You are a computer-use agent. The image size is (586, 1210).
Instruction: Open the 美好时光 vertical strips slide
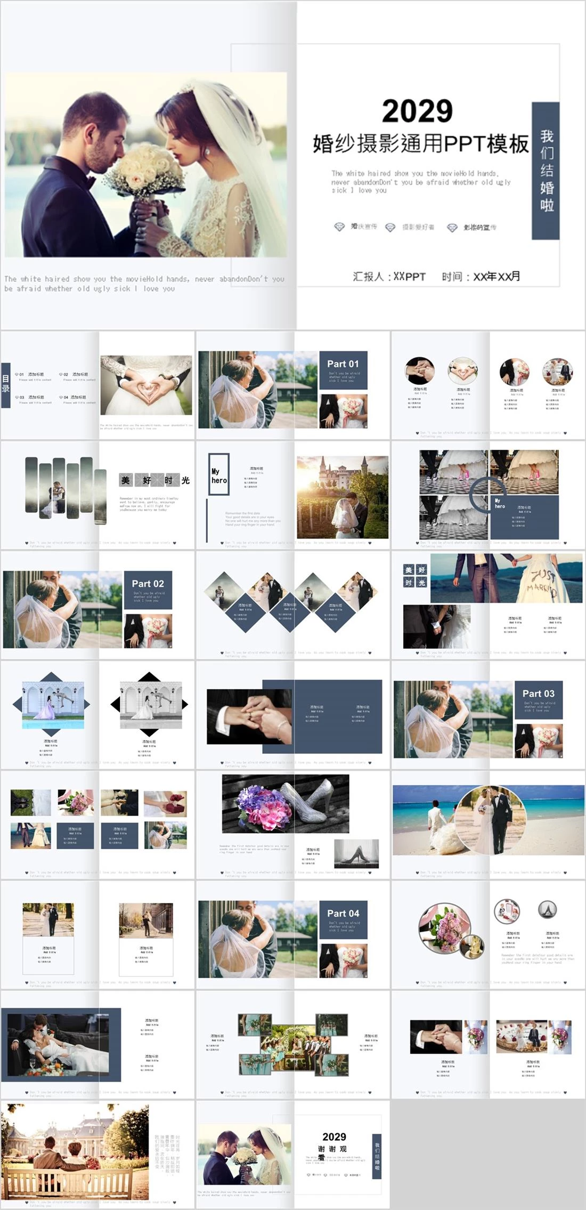point(97,495)
